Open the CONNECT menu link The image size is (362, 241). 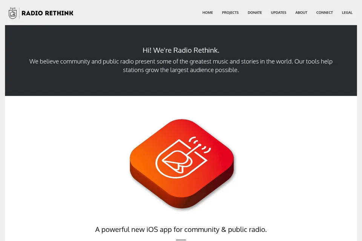point(324,13)
